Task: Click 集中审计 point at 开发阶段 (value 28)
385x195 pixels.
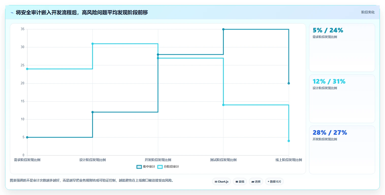Action: tap(158, 54)
